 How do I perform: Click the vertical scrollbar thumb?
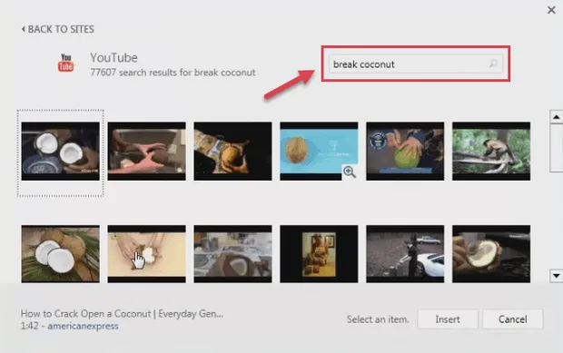(556, 148)
